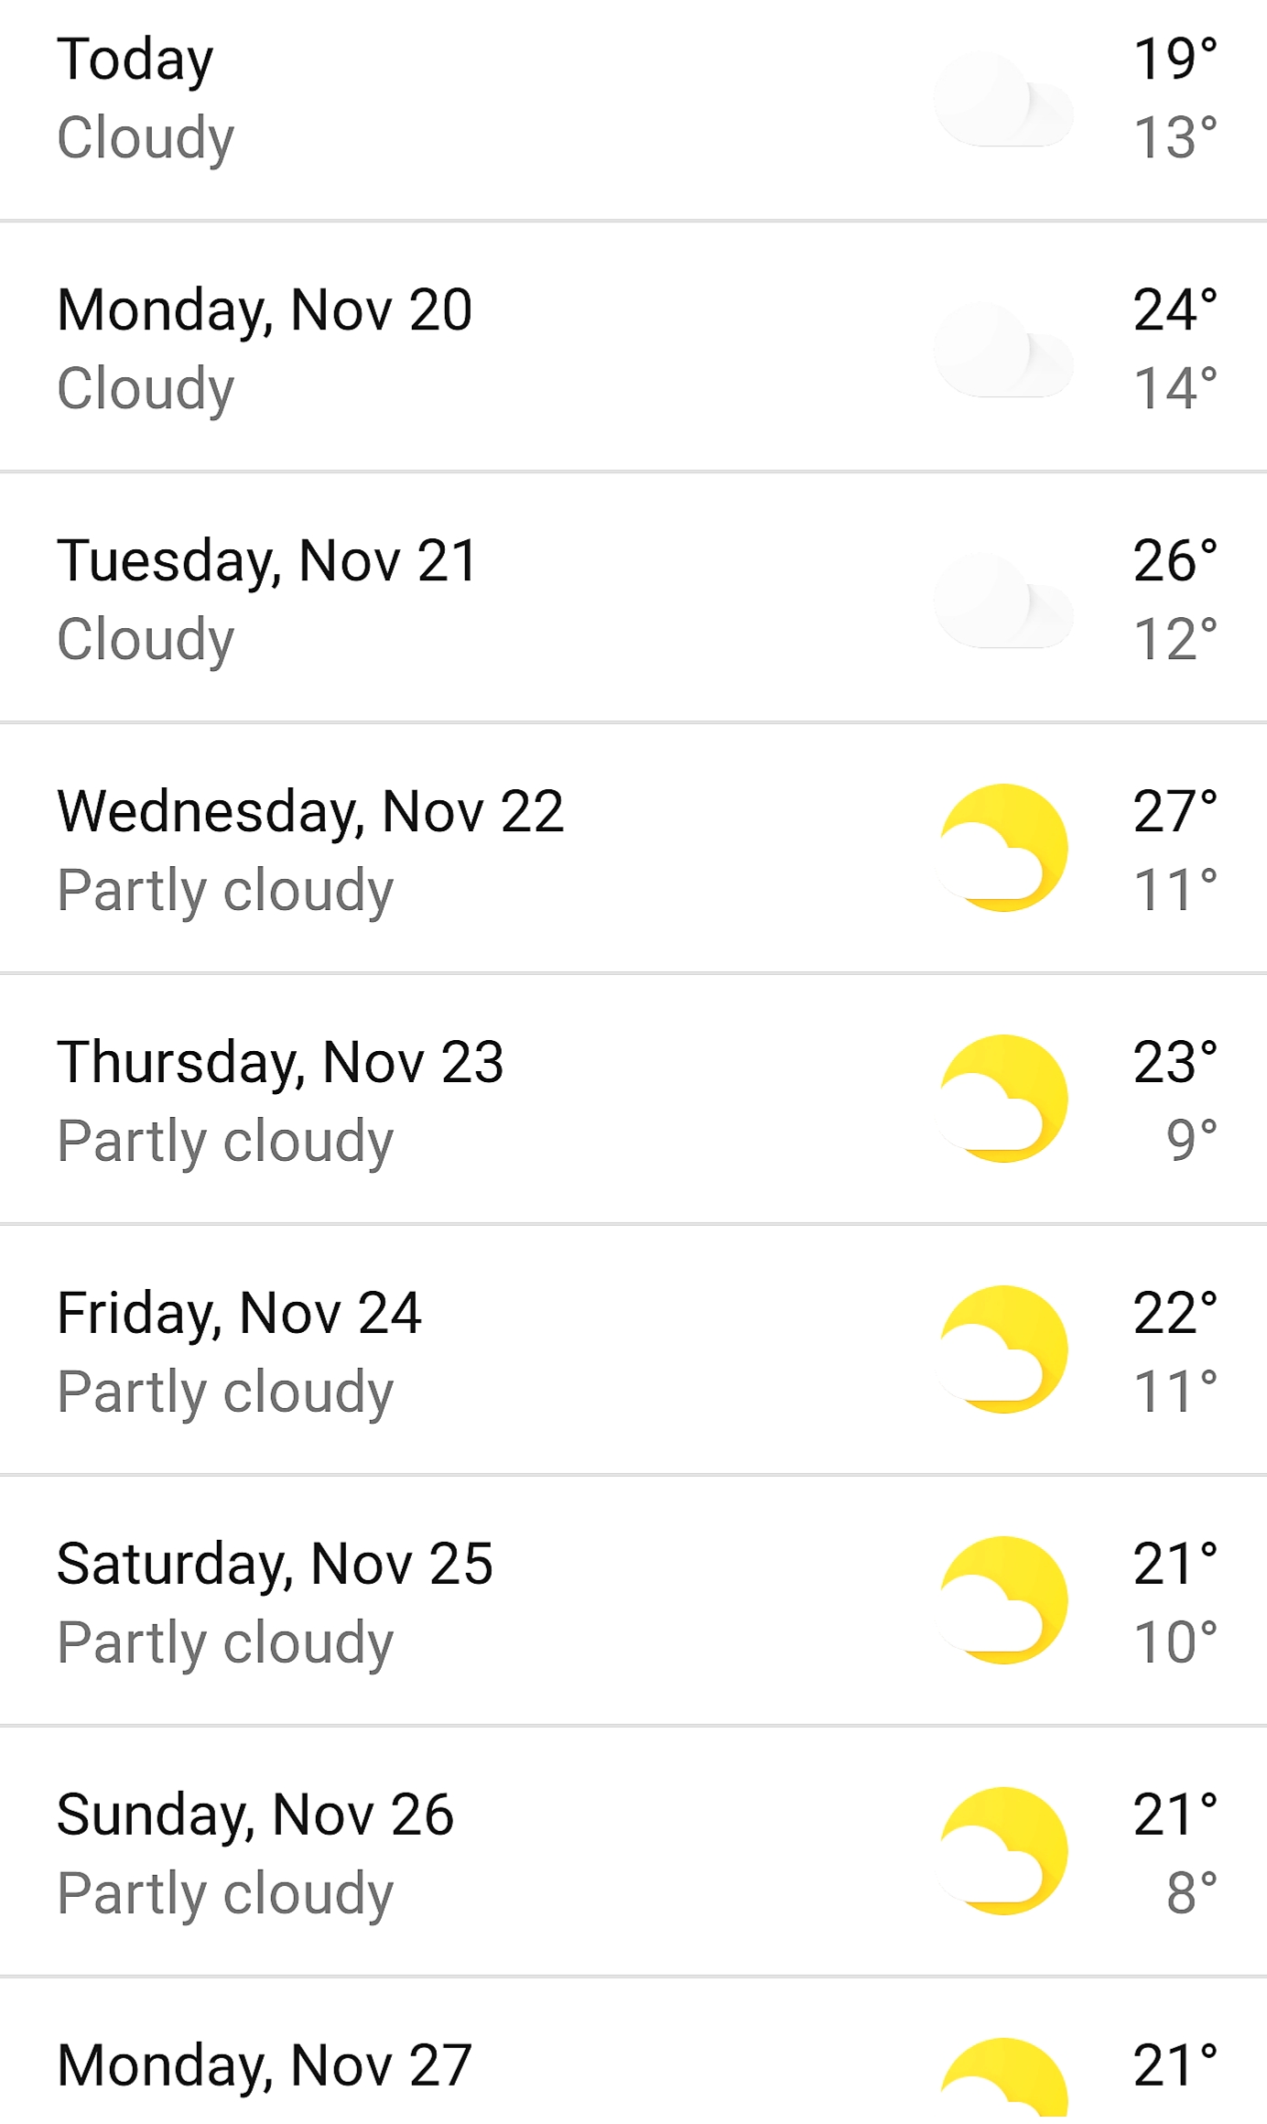
Task: Tap the partly cloudy icon for Sunday, Nov 26
Action: pyautogui.click(x=1004, y=1851)
